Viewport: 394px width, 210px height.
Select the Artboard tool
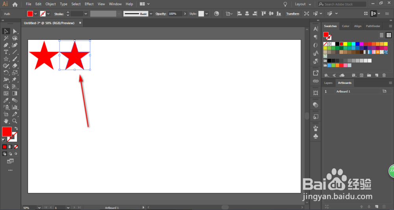6,114
